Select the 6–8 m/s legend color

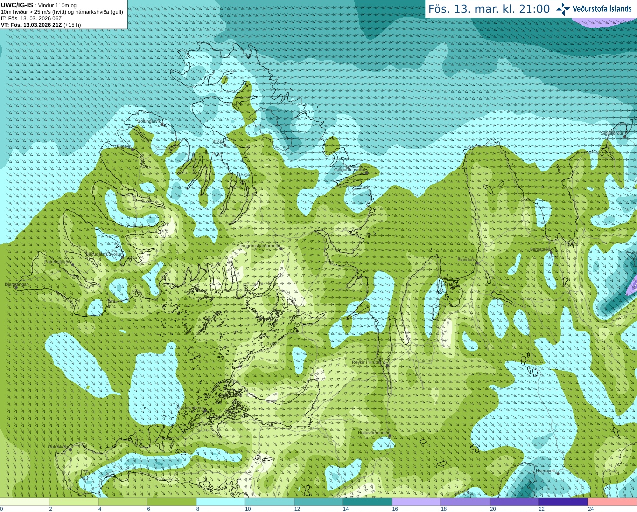[x=171, y=502]
